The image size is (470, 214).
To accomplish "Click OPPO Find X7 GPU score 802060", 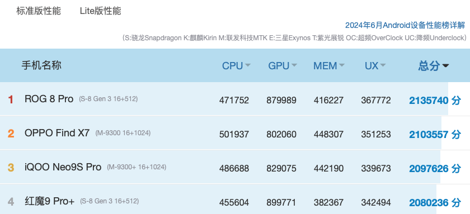I will click(281, 135).
